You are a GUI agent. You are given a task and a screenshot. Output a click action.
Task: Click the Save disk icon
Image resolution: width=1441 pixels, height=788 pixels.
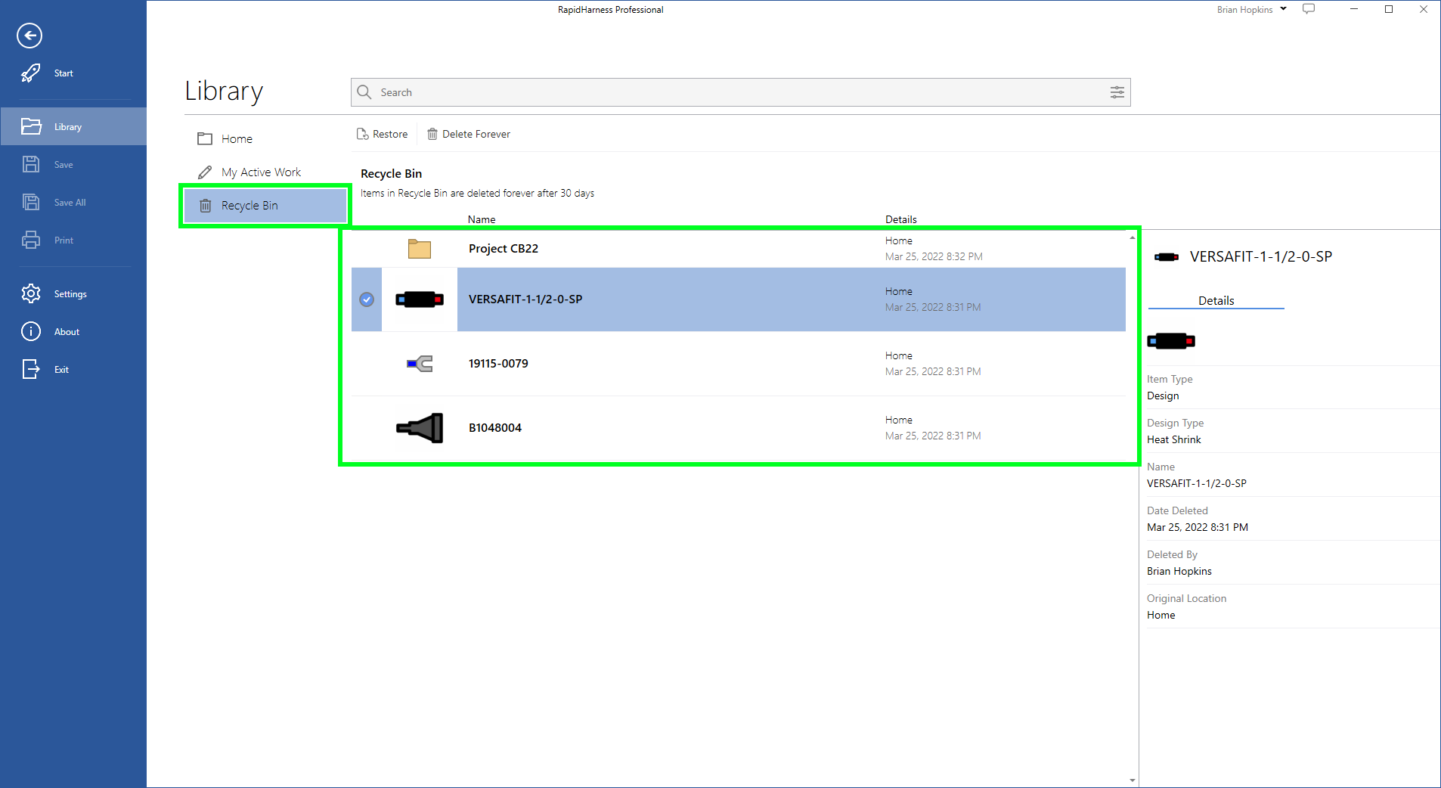tap(31, 164)
